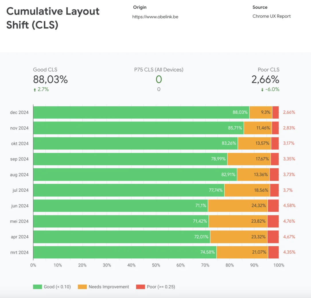This screenshot has height=298, width=311.
Task: Click the down arrow beside -6.0%
Action: point(262,90)
